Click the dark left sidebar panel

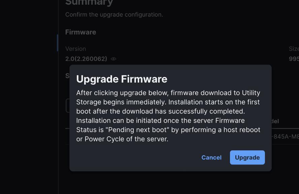pos(29,97)
